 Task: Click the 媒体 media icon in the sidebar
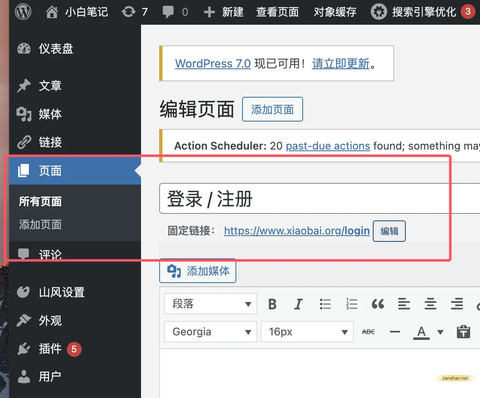pyautogui.click(x=24, y=114)
